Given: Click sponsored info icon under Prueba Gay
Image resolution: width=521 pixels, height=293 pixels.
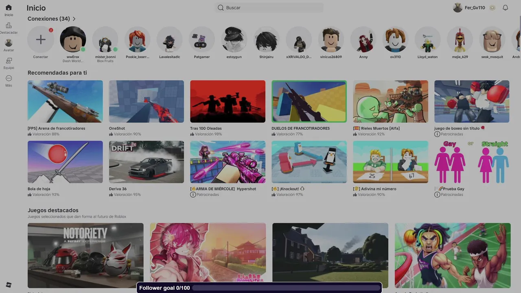Looking at the screenshot, I should tap(437, 195).
